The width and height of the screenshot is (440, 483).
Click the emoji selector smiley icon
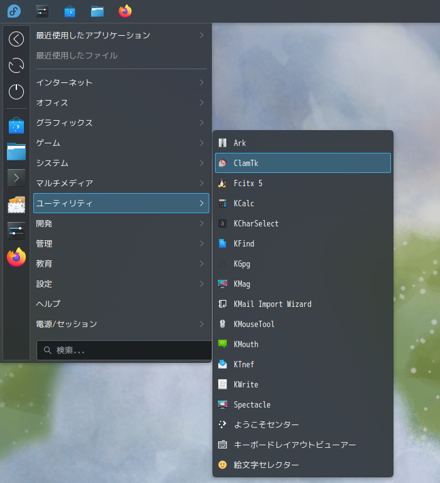pos(223,465)
